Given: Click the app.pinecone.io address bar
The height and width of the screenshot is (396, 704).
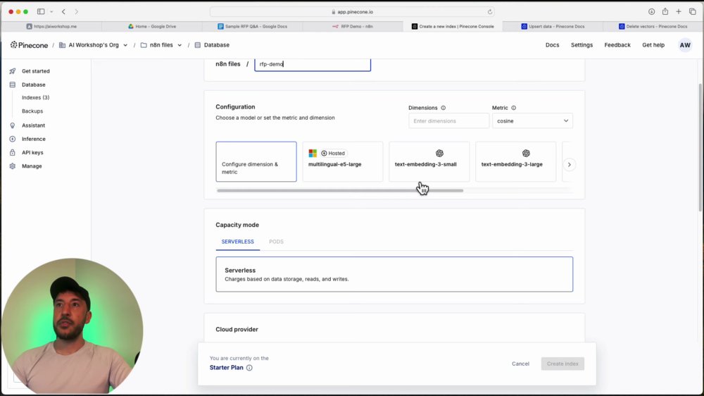Looking at the screenshot, I should [352, 12].
